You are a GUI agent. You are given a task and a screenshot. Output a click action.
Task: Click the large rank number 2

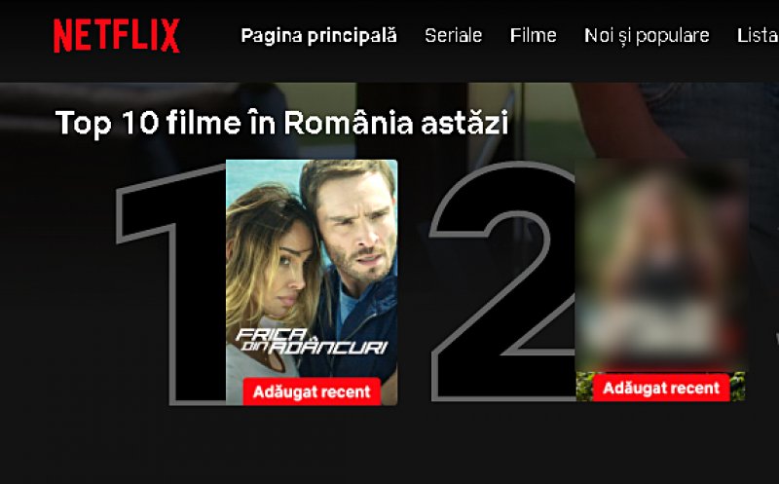pyautogui.click(x=502, y=280)
